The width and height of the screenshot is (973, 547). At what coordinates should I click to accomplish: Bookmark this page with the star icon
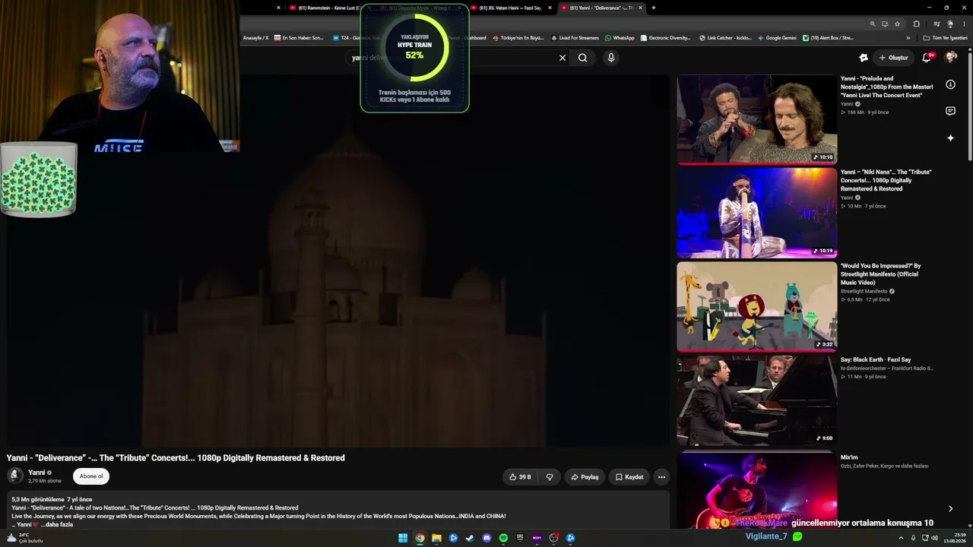(898, 24)
